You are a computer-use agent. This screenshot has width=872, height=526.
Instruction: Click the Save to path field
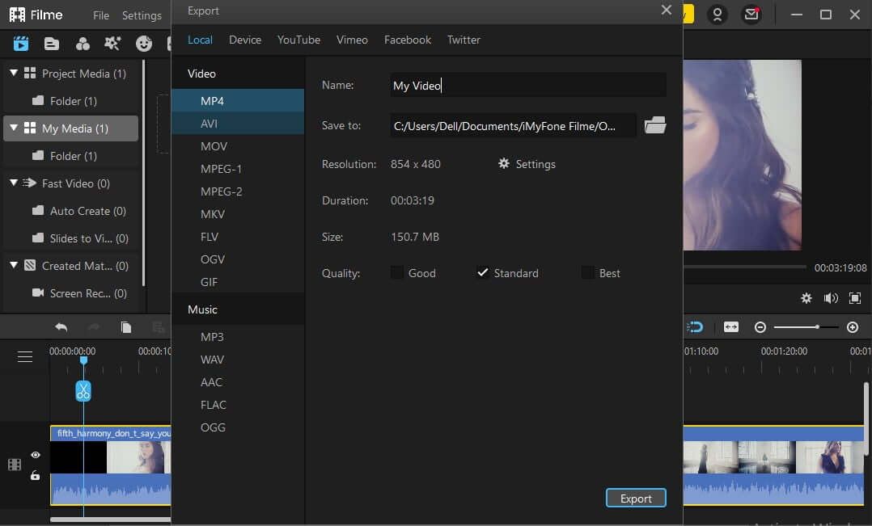[x=513, y=125]
